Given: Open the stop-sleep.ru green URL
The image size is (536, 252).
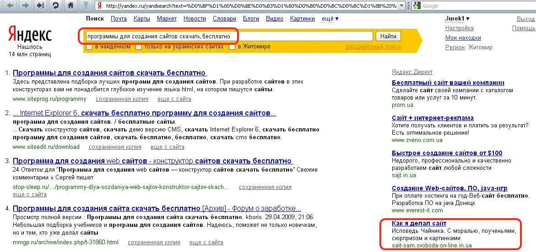Looking at the screenshot, I should (121, 187).
